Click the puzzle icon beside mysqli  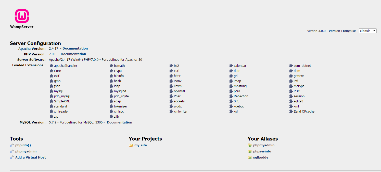(52, 91)
